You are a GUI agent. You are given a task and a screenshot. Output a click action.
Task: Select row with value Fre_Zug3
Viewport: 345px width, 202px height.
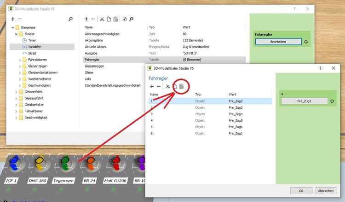pyautogui.click(x=210, y=107)
